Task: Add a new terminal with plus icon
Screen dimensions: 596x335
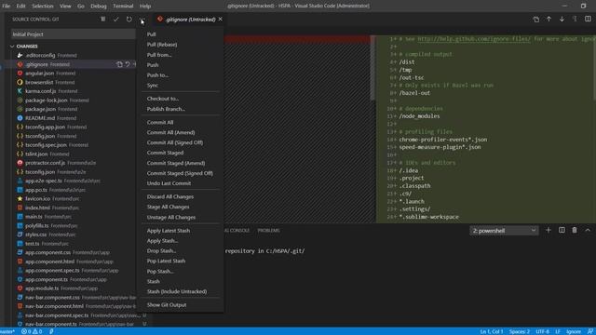Action: pos(549,230)
